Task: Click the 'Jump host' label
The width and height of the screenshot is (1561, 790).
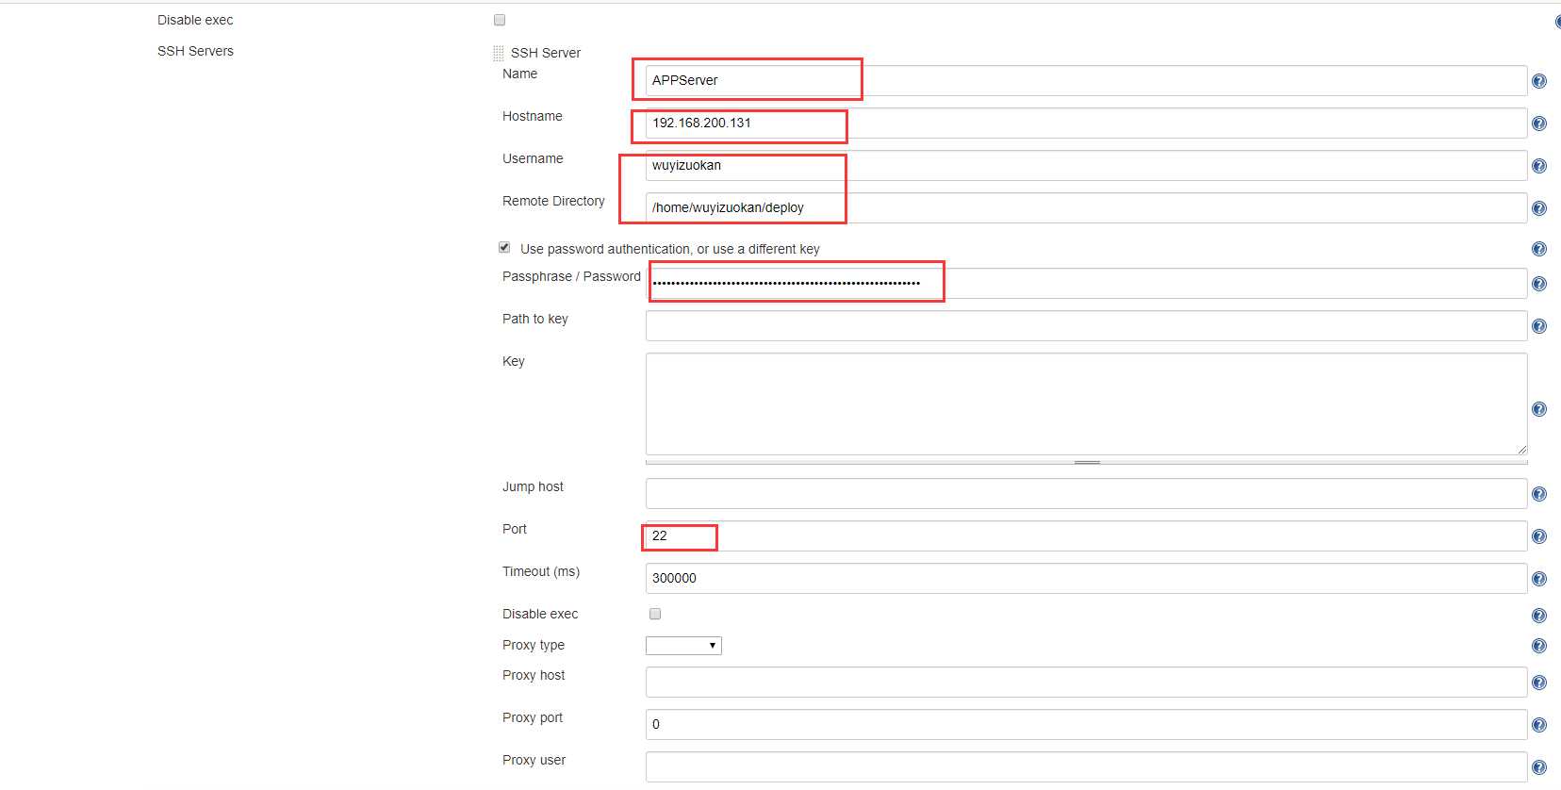Action: pyautogui.click(x=533, y=486)
